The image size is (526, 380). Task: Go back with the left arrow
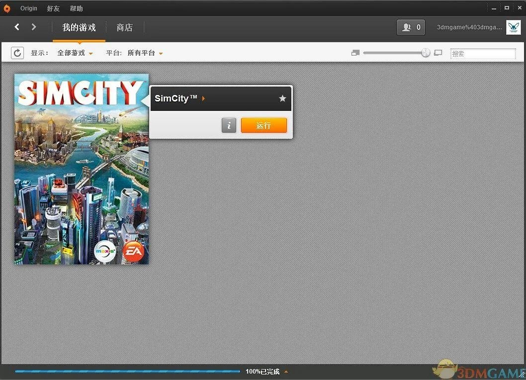click(17, 27)
